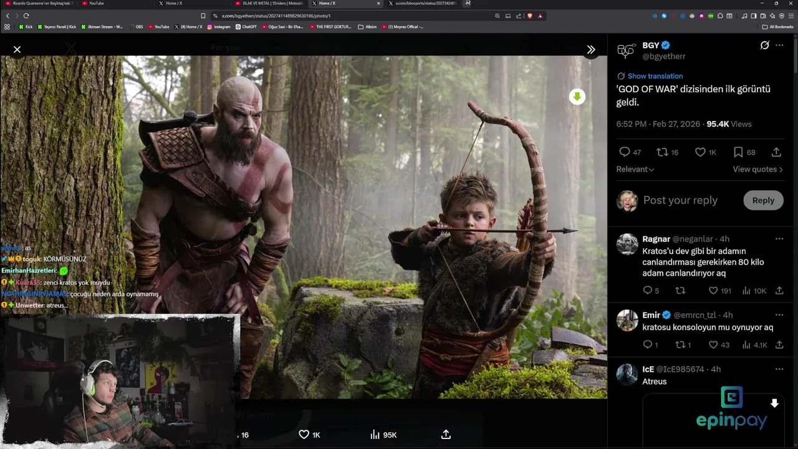798x449 pixels.
Task: Open Albüm bookmarks folder
Action: tap(367, 27)
